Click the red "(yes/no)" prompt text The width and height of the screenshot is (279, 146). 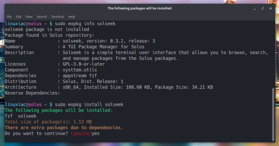click(81, 133)
